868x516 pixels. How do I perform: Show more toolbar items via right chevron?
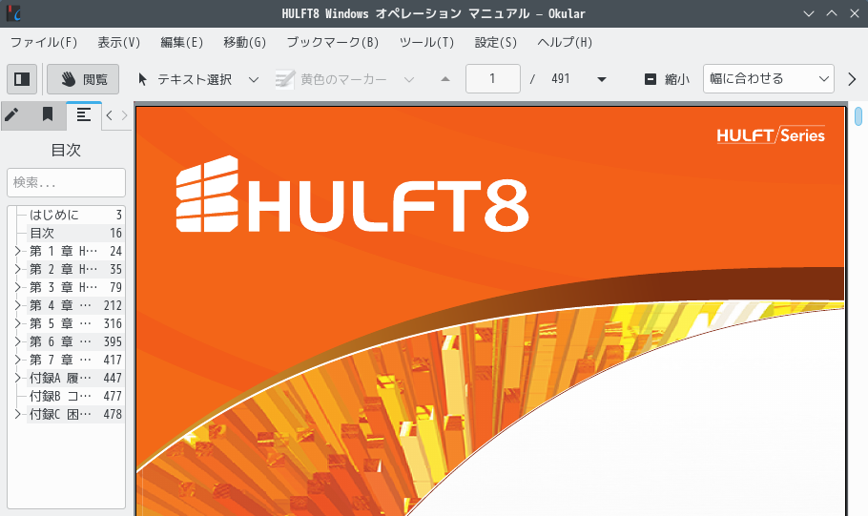[852, 79]
